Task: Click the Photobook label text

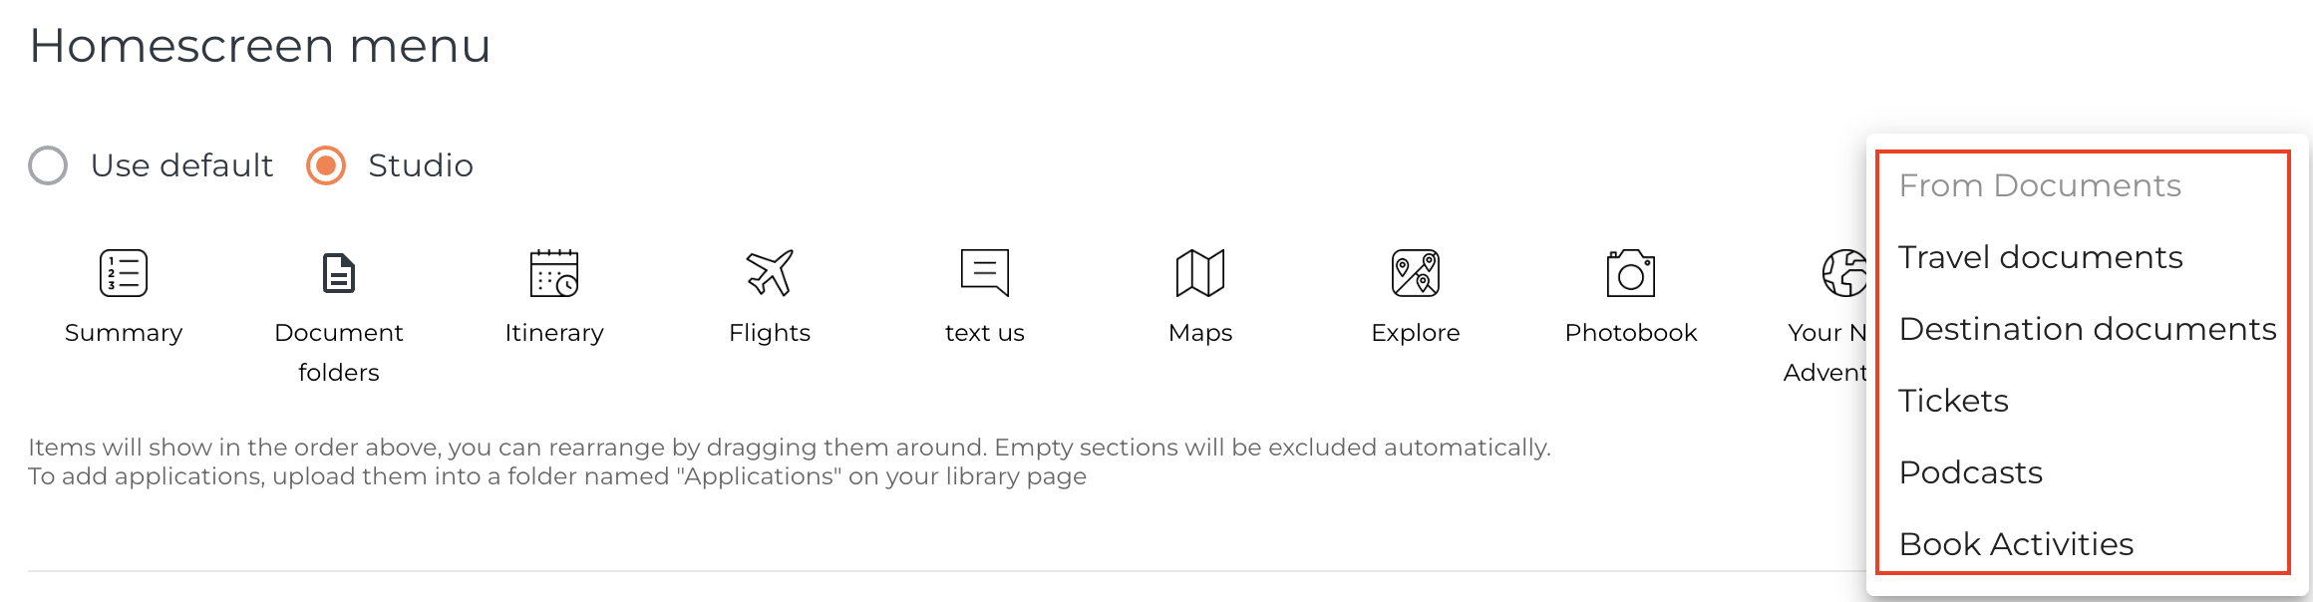Action: (1631, 333)
